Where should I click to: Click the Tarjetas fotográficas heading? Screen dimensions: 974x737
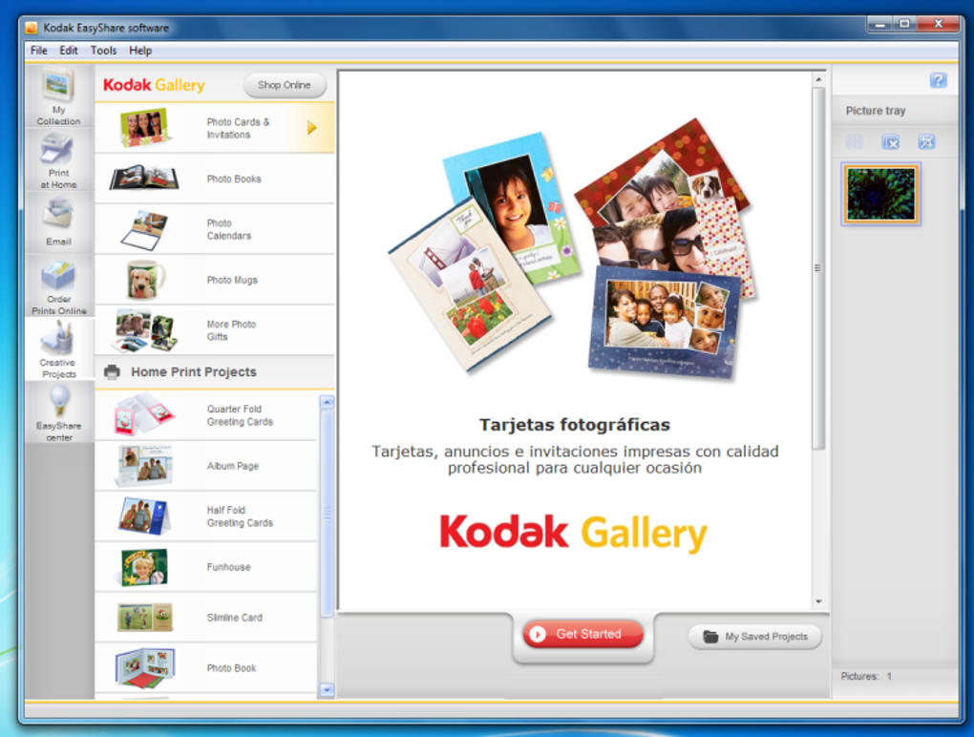point(575,425)
